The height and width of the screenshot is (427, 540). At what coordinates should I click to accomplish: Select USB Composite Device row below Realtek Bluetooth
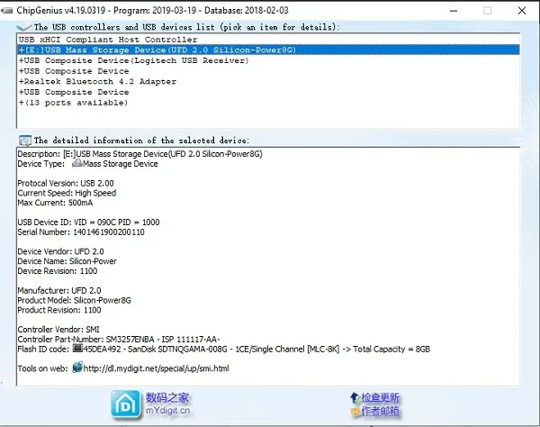pos(268,92)
